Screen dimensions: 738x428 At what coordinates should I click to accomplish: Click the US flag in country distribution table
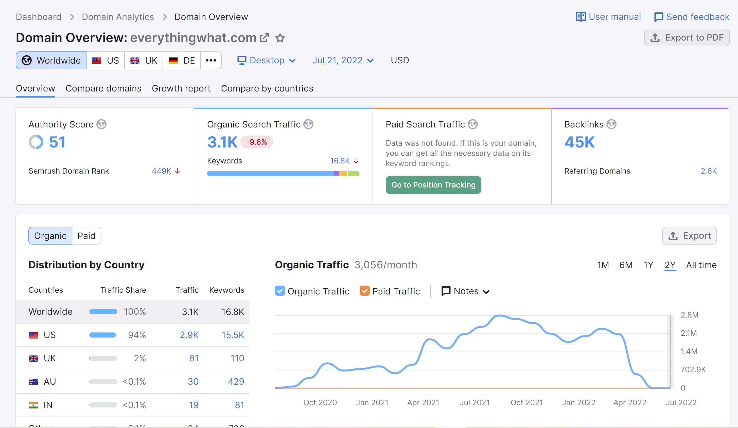point(33,335)
